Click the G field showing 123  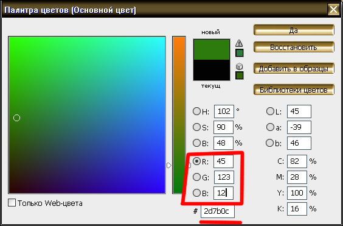(x=224, y=177)
